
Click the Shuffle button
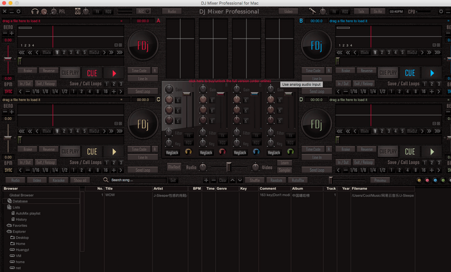click(255, 180)
